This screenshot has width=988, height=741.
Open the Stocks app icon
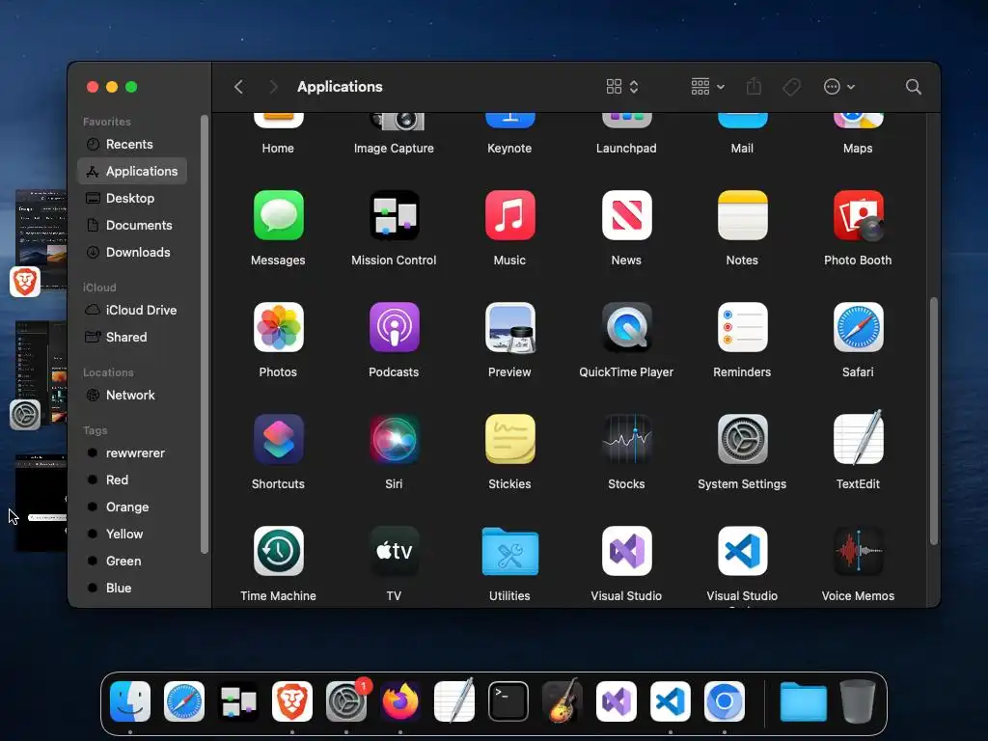(x=626, y=439)
